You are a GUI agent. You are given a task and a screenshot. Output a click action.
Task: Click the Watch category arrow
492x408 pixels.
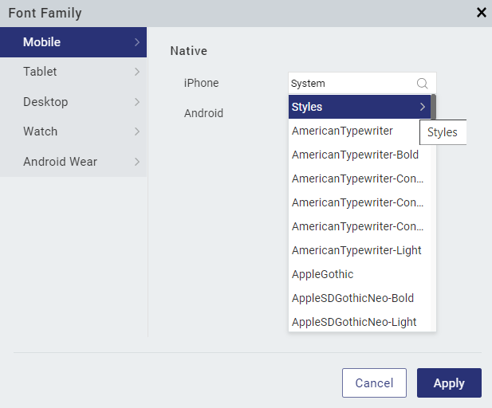click(137, 131)
